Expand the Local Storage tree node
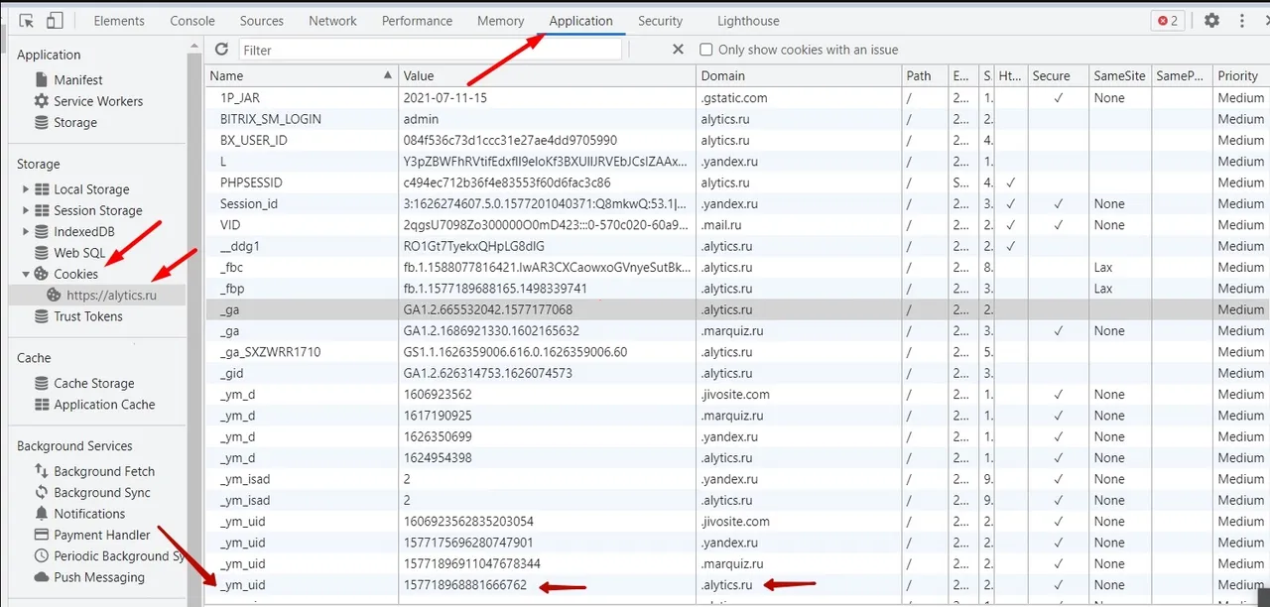This screenshot has height=607, width=1270. tap(26, 189)
